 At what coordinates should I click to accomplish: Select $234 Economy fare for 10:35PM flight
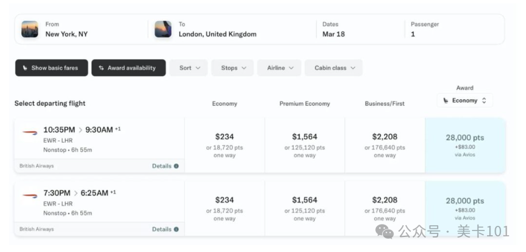pos(225,145)
